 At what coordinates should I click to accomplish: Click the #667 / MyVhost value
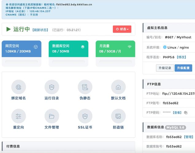click(178, 37)
